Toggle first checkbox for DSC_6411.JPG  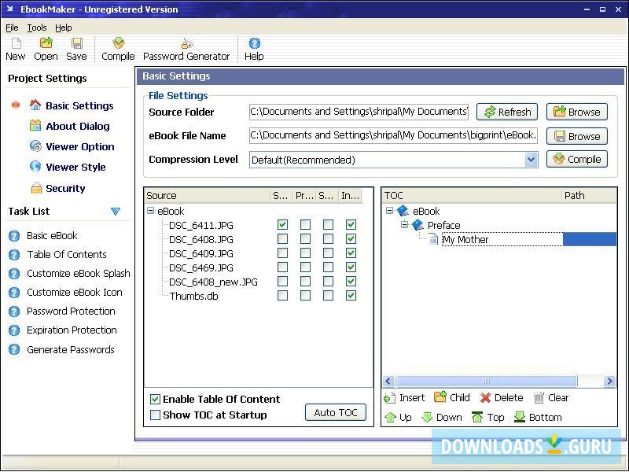coord(282,225)
